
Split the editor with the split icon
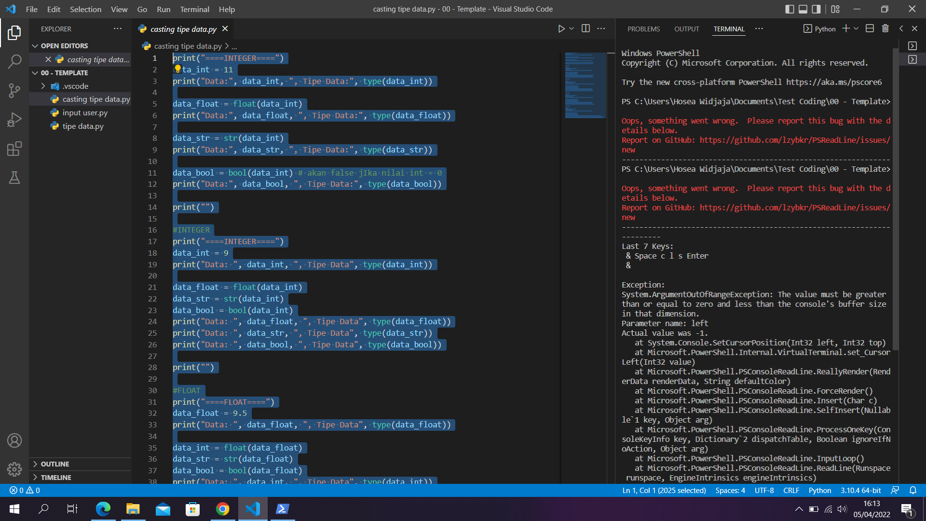[x=586, y=28]
